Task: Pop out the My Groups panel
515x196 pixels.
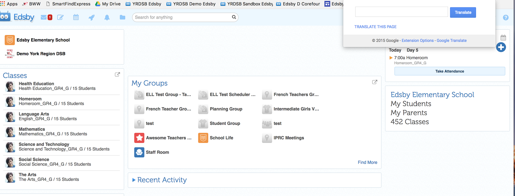Action: pyautogui.click(x=375, y=82)
